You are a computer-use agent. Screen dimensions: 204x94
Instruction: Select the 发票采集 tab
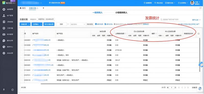(33, 8)
